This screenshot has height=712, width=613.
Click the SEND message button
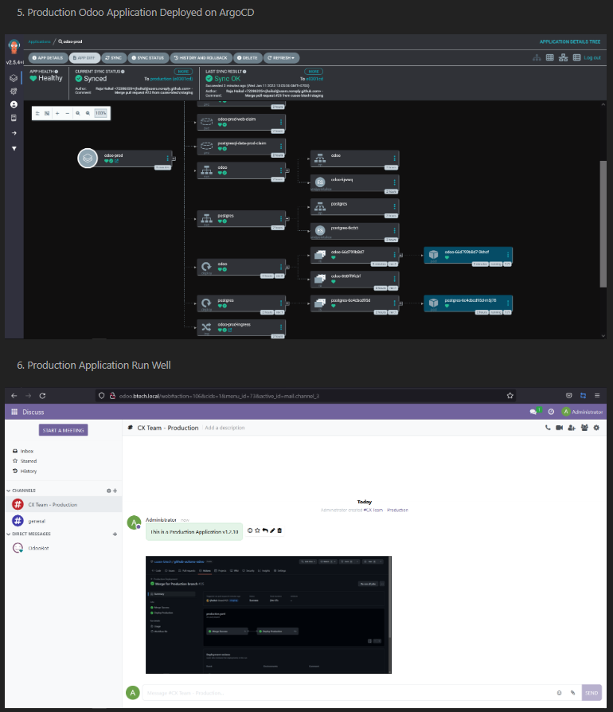click(592, 693)
